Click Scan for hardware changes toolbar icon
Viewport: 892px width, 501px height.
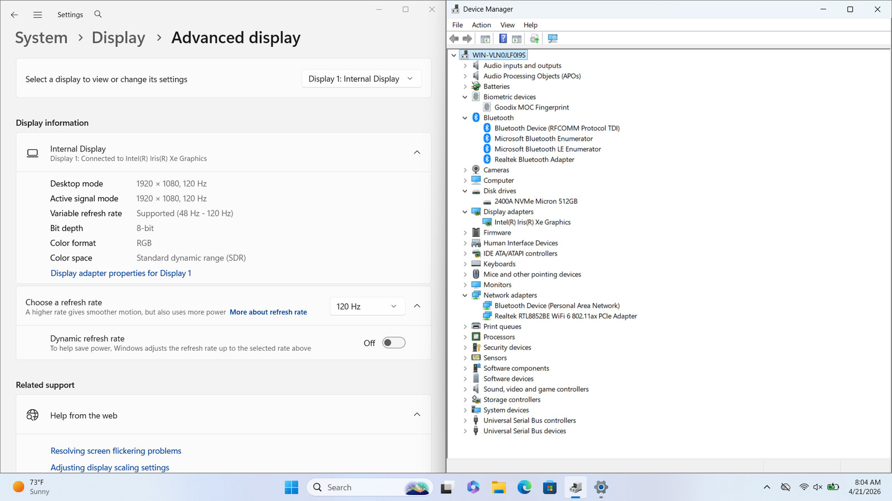tap(552, 38)
